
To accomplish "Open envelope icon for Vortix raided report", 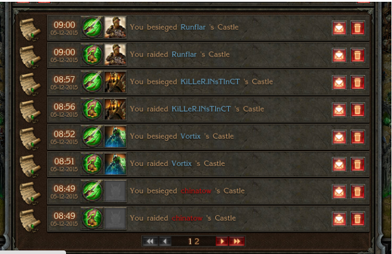I will tap(339, 164).
